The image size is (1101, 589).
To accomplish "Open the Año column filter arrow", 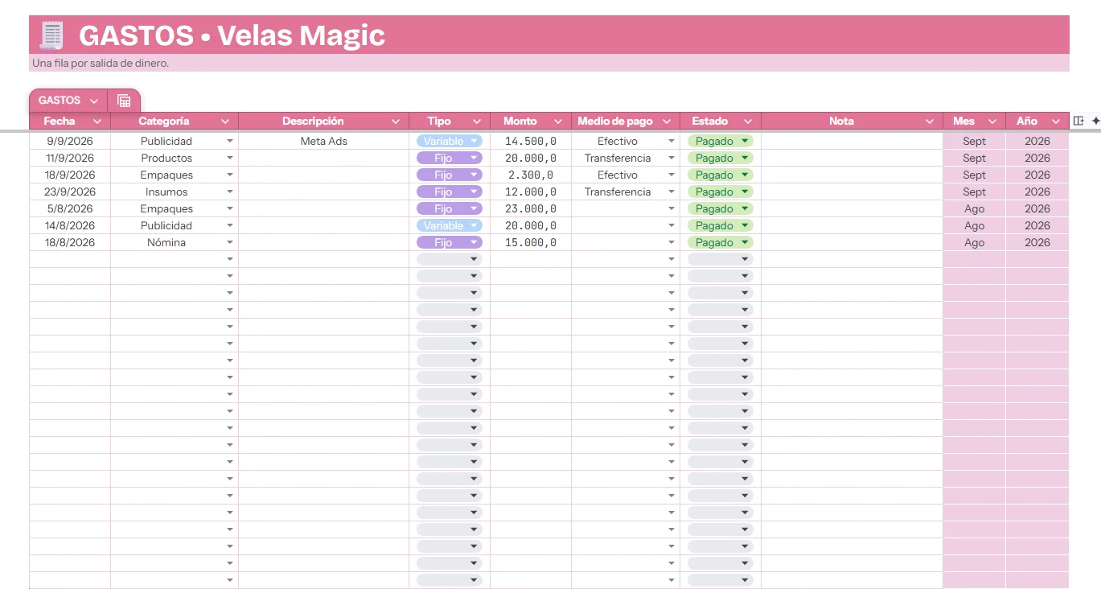I will click(1056, 122).
